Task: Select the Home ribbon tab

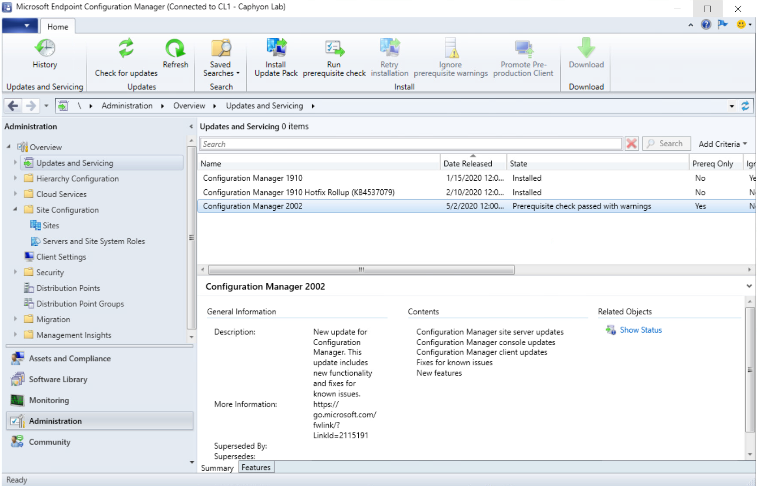Action: tap(58, 26)
